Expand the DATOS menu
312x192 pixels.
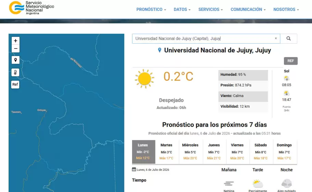(182, 10)
